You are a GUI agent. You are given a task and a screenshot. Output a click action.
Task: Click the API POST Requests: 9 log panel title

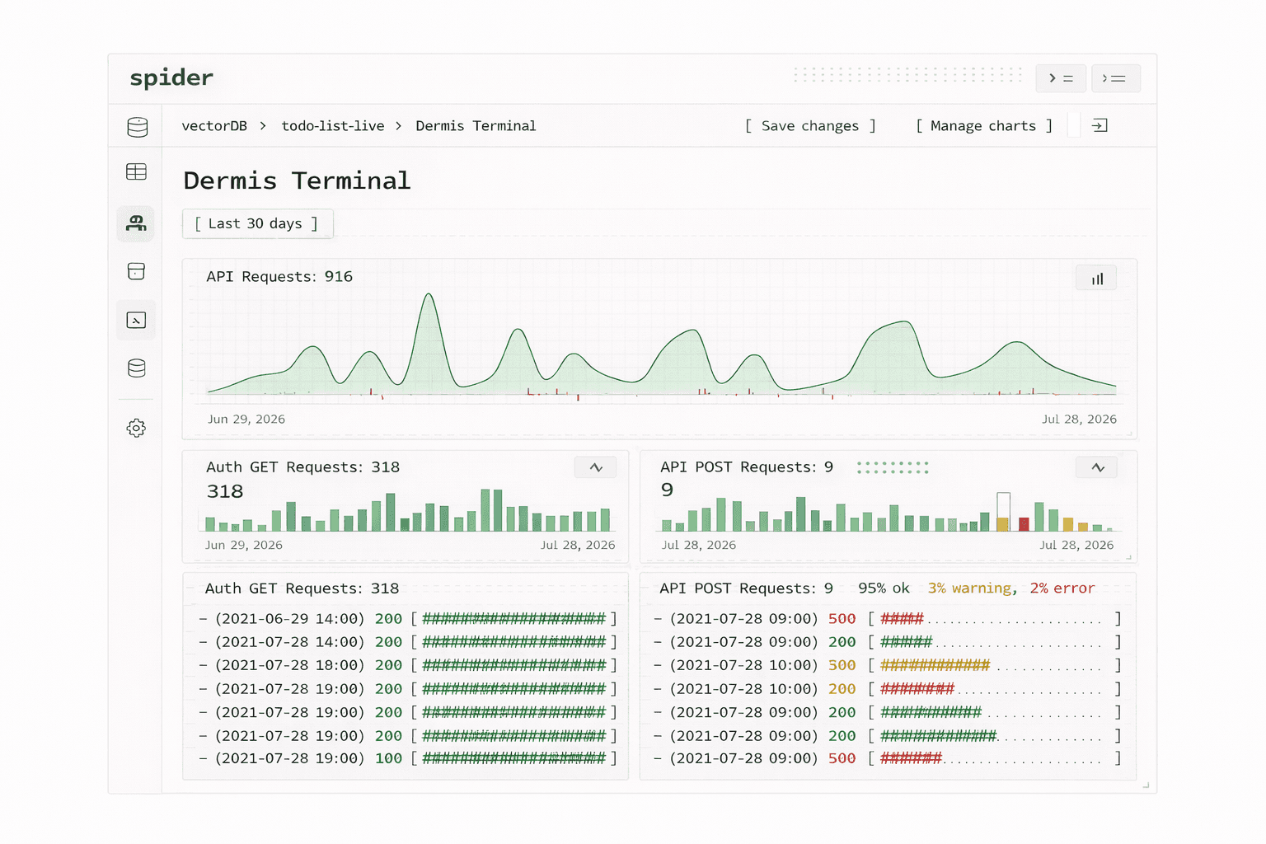coord(746,588)
